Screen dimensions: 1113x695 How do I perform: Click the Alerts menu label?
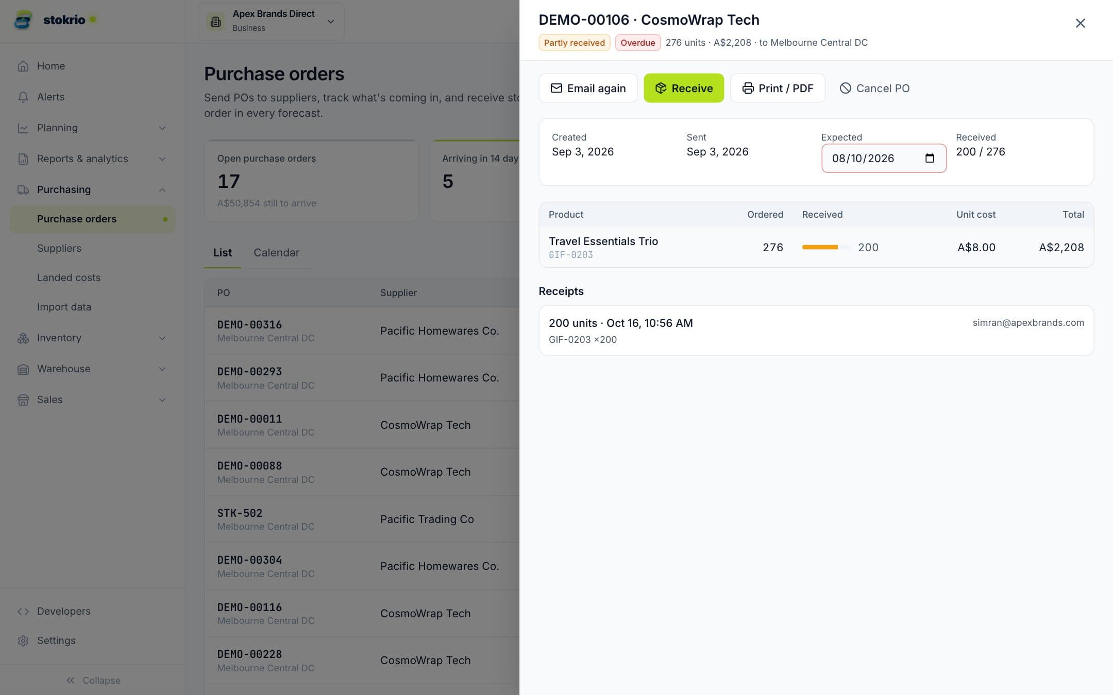click(51, 97)
